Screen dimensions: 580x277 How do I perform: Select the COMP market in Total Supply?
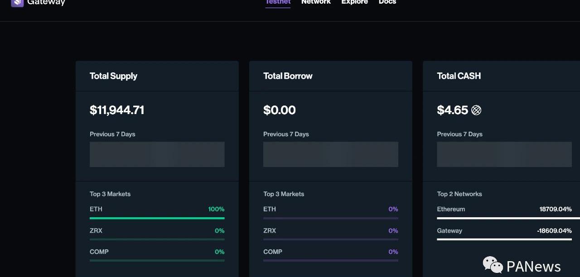click(157, 255)
